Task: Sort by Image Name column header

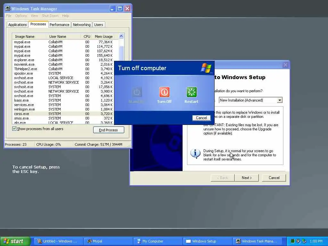Action: point(29,37)
